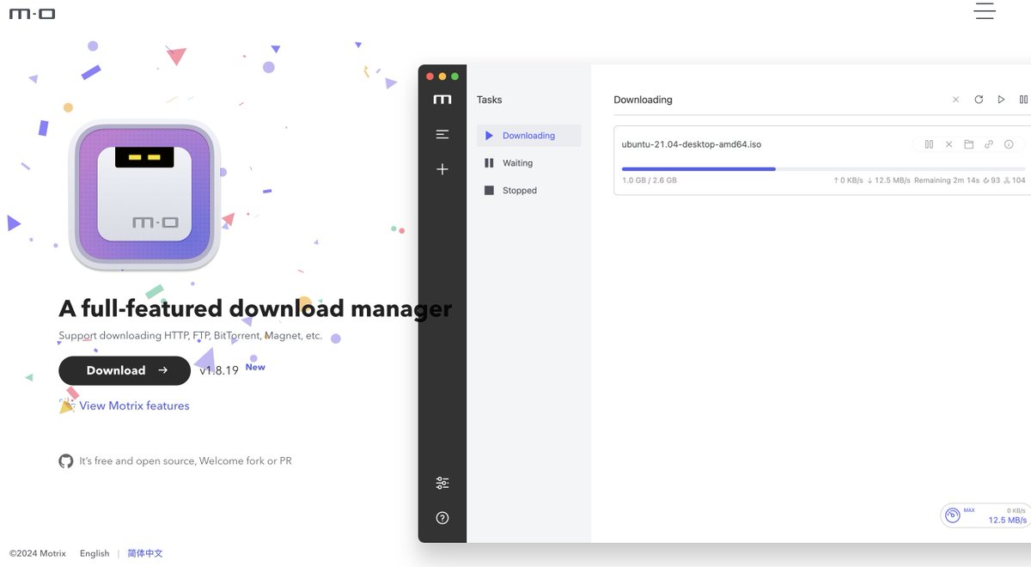This screenshot has width=1031, height=567.
Task: Copy the ubuntu iso download link
Action: [989, 144]
